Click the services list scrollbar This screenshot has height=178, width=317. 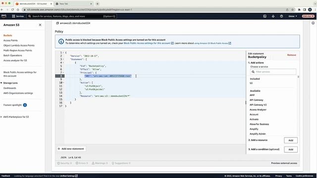point(298,77)
